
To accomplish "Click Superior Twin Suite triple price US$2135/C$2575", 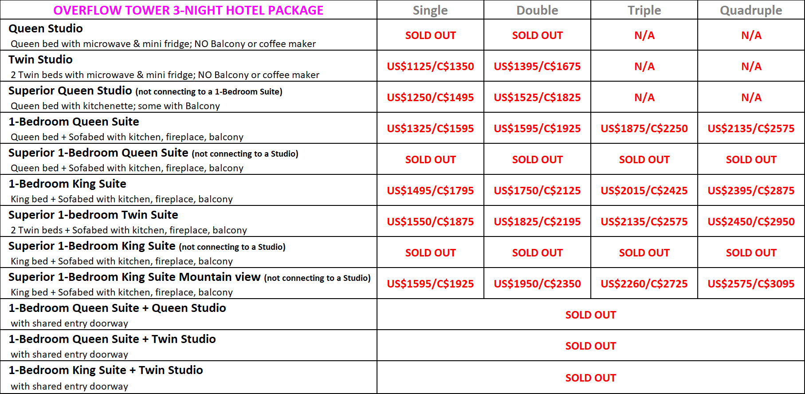I will tap(644, 221).
